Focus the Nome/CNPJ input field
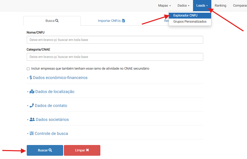Viewport: 247px width, 159px height. point(115,40)
